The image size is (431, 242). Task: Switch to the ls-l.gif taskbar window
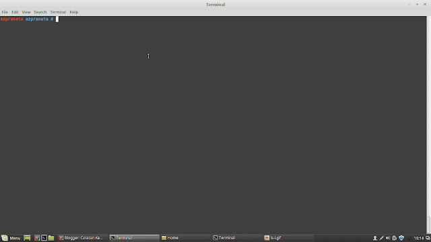pos(288,238)
